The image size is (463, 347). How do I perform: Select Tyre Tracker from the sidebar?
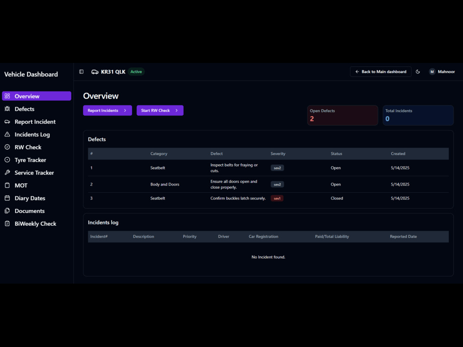(x=37, y=160)
